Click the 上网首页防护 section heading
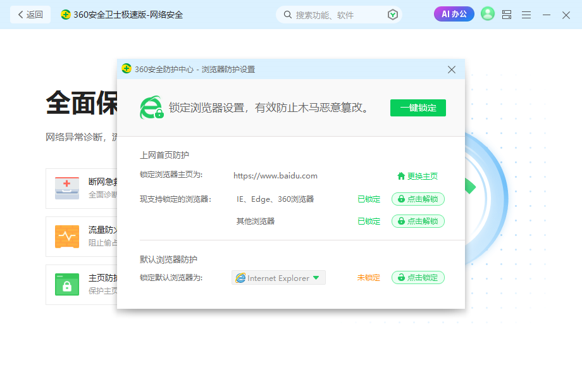Viewport: 582px width, 367px height. 164,155
